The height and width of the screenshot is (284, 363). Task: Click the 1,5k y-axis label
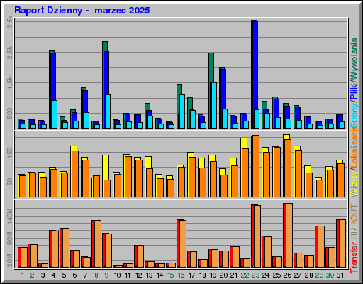tap(10, 83)
